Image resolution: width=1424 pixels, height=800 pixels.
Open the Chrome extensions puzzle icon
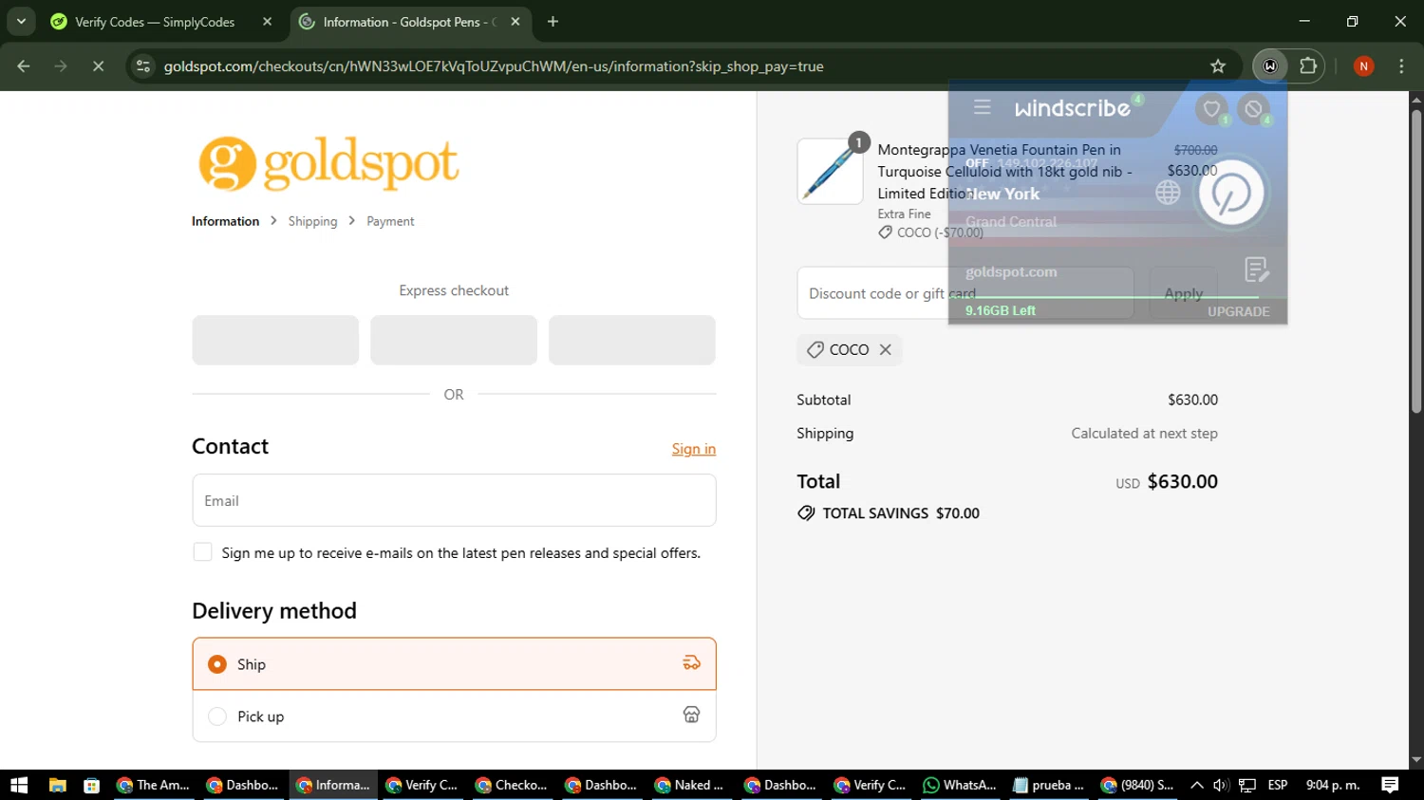[x=1308, y=66]
